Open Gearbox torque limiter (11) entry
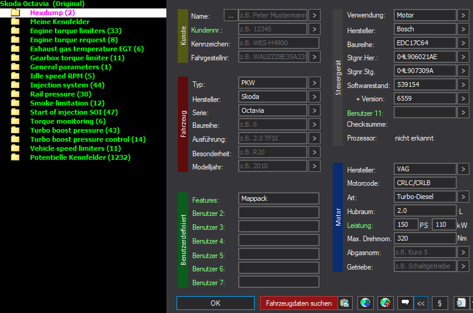The height and width of the screenshot is (313, 473). (x=77, y=58)
